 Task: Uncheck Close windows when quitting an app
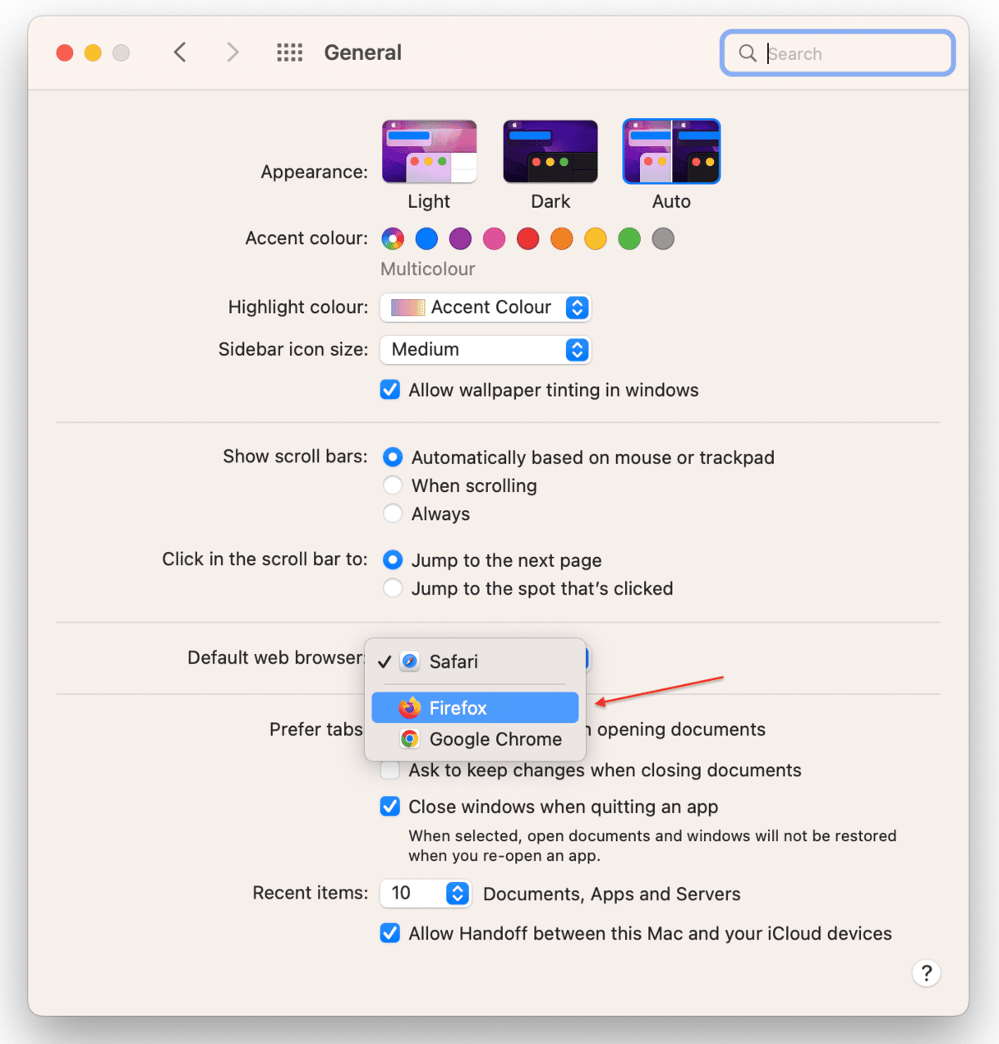390,806
